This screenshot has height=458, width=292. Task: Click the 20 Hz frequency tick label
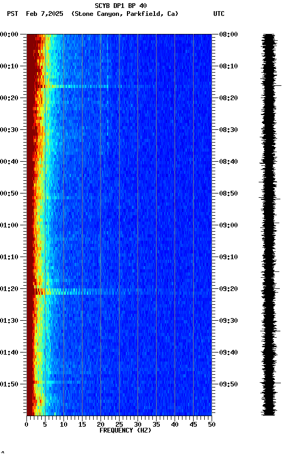coord(101,425)
